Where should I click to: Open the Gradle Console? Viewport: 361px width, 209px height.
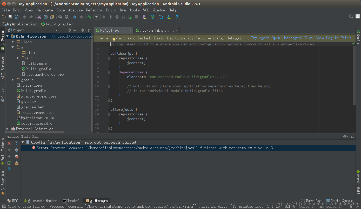tap(340, 201)
